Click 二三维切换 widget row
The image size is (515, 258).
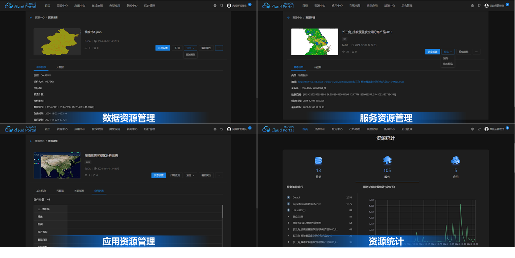coord(128,209)
